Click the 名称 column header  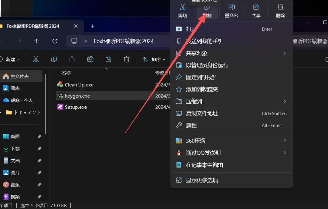point(66,73)
